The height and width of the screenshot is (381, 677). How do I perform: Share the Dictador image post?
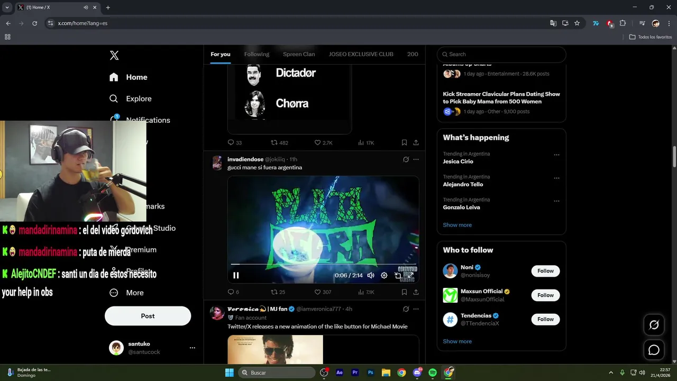point(416,143)
